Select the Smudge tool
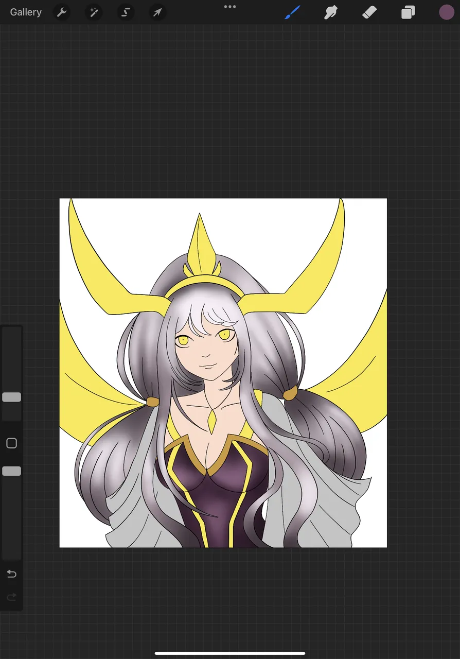This screenshot has width=460, height=659. click(330, 12)
